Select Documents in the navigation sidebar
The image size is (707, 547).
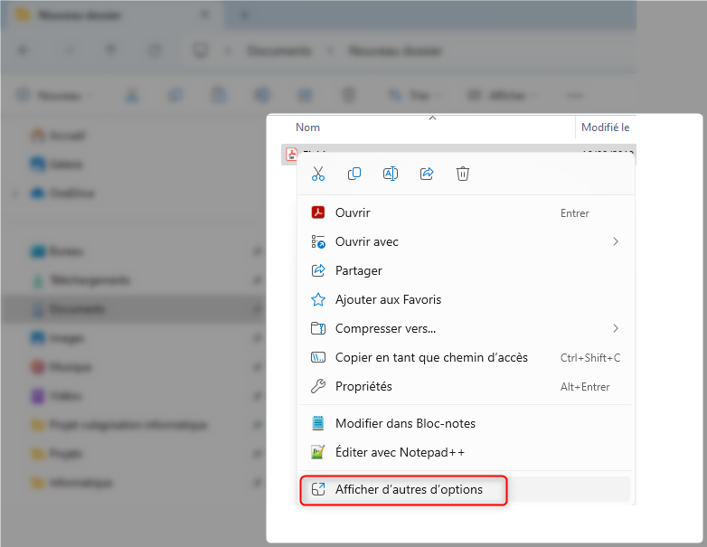point(77,309)
